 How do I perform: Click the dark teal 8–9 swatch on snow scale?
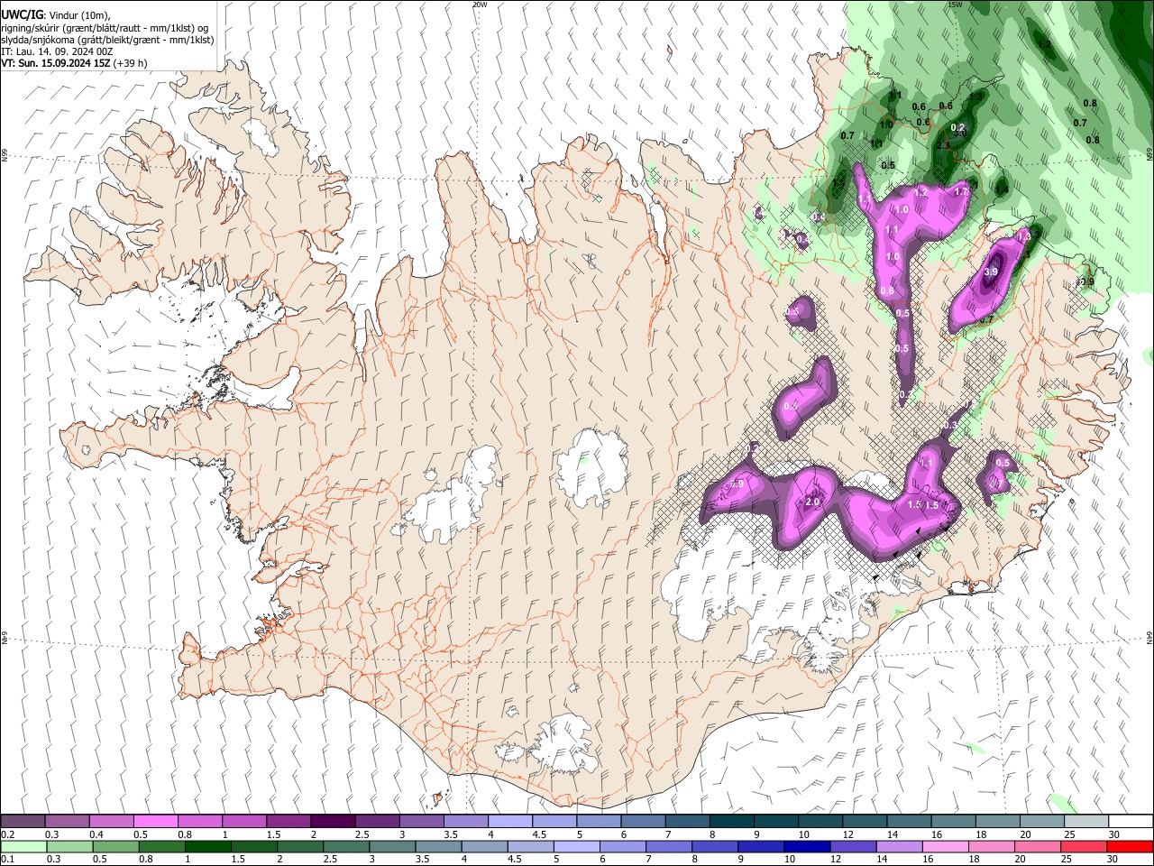pyautogui.click(x=731, y=821)
